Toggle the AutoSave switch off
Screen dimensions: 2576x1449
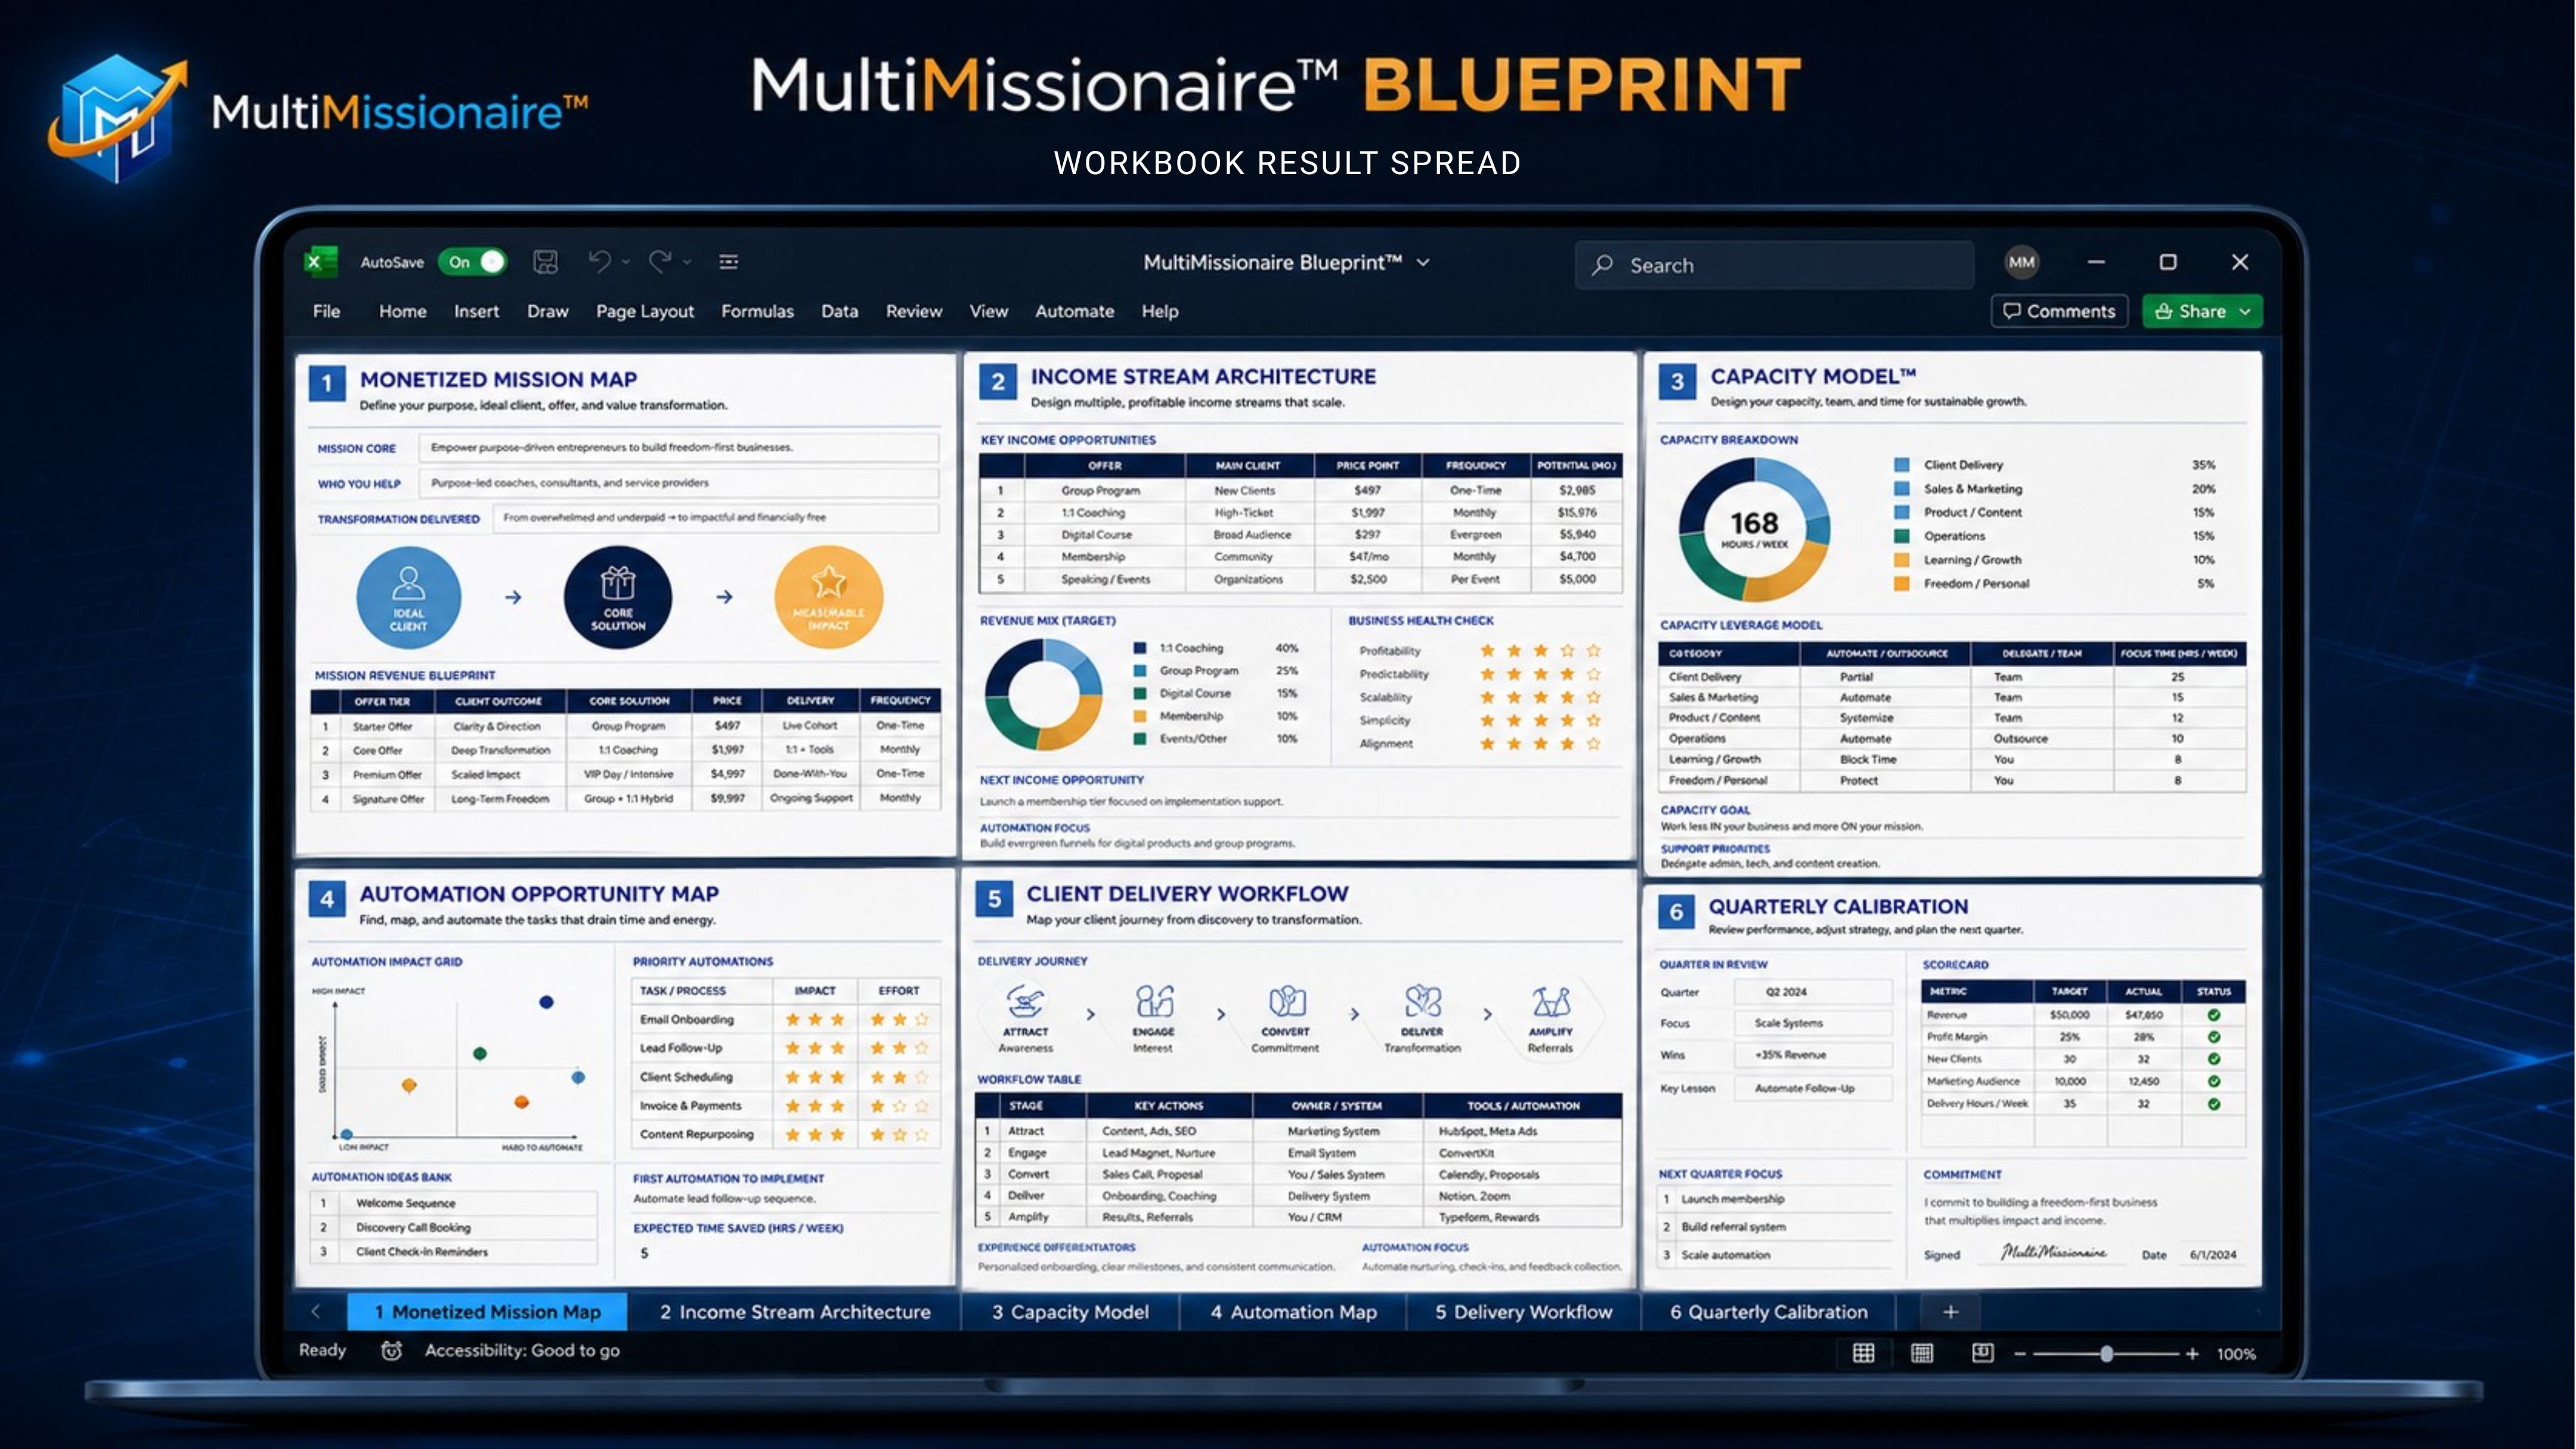(472, 262)
